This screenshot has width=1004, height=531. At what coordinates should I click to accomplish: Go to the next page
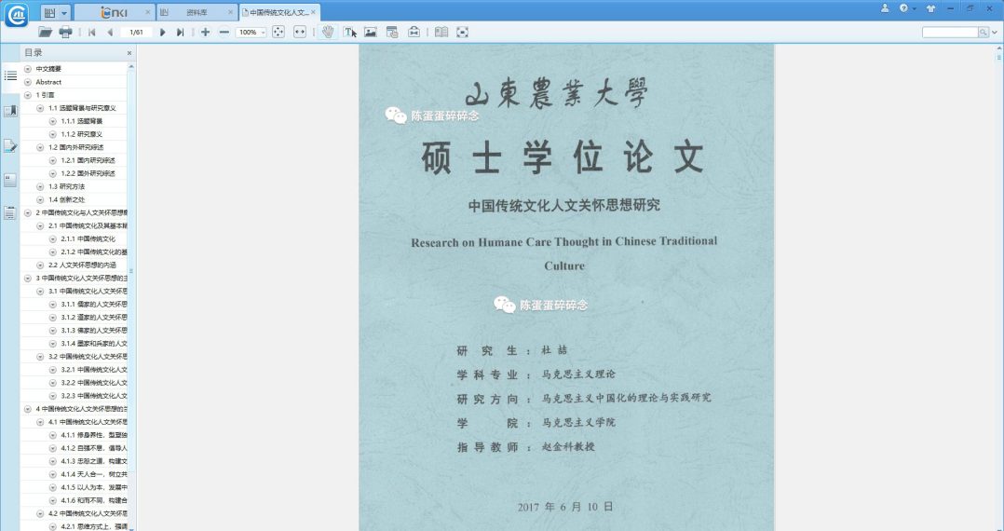point(163,32)
